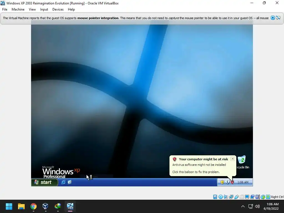
Task: Open the Help menu
Action: [x=71, y=9]
